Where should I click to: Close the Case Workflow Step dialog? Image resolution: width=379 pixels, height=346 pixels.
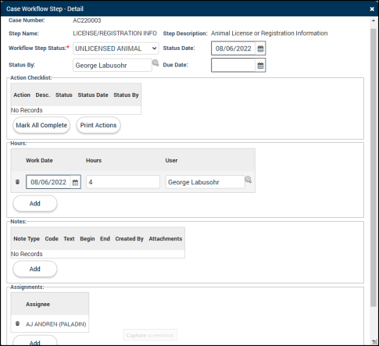click(x=372, y=9)
